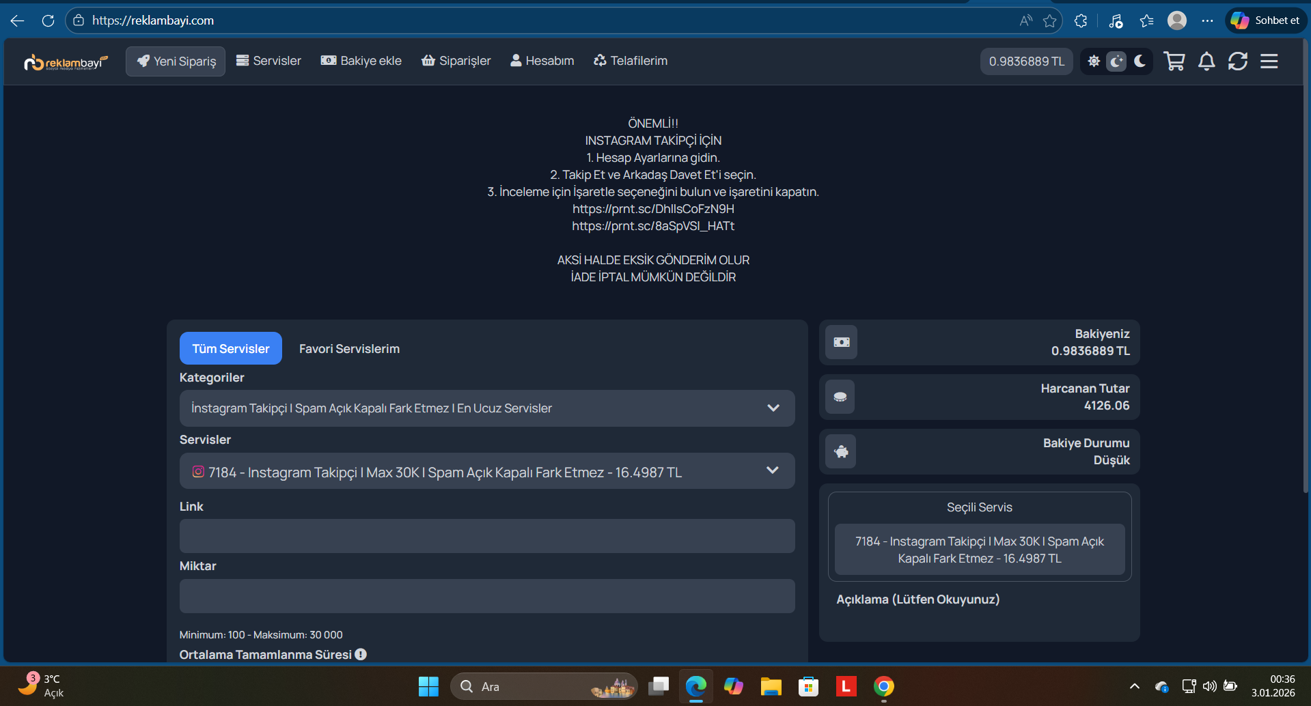This screenshot has width=1311, height=706.
Task: Click the volume speaker tray icon
Action: click(1209, 686)
